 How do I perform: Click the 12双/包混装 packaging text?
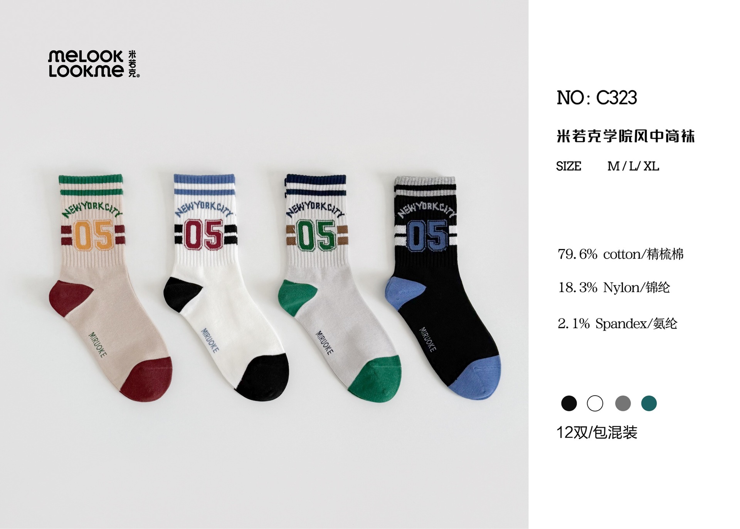pyautogui.click(x=597, y=433)
